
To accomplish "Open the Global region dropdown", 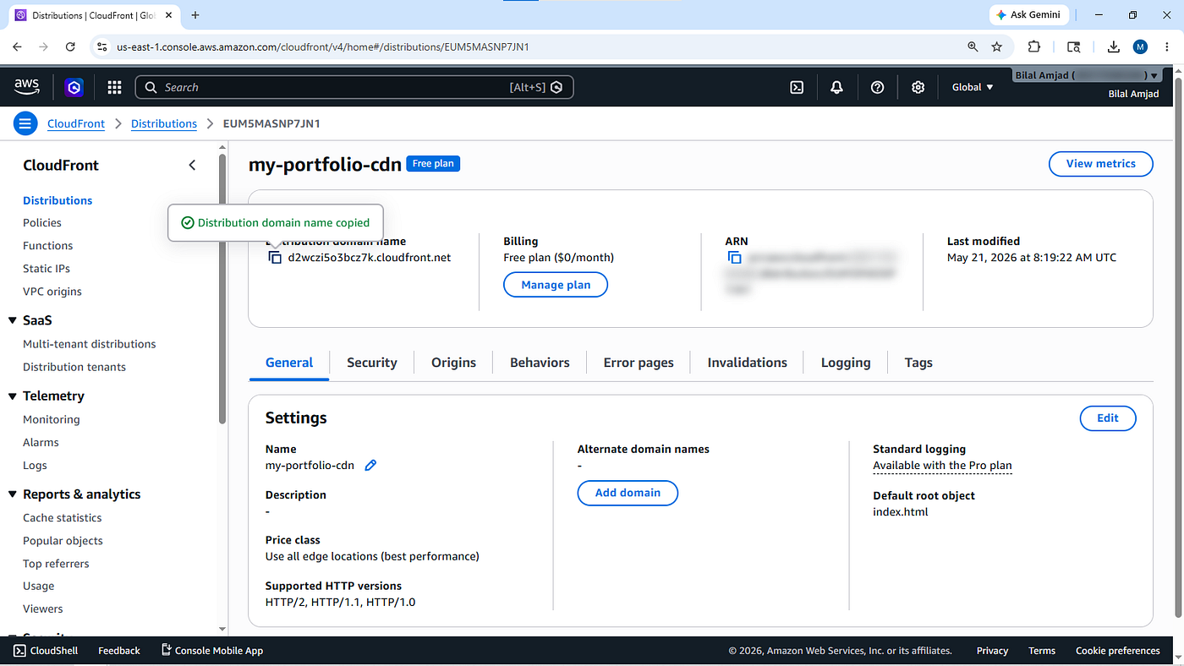I will pos(973,87).
